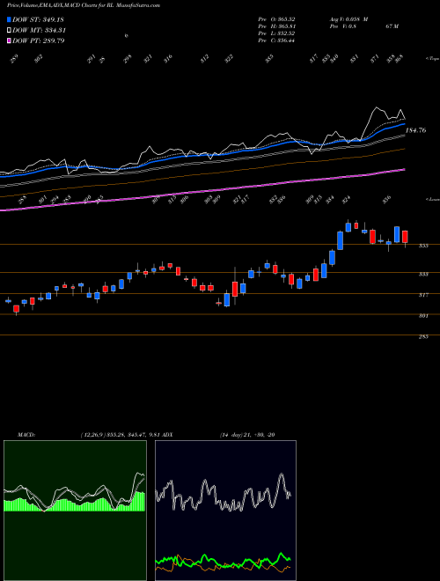Select the 'DOW ST: 349.18' legend label

[x=38, y=19]
